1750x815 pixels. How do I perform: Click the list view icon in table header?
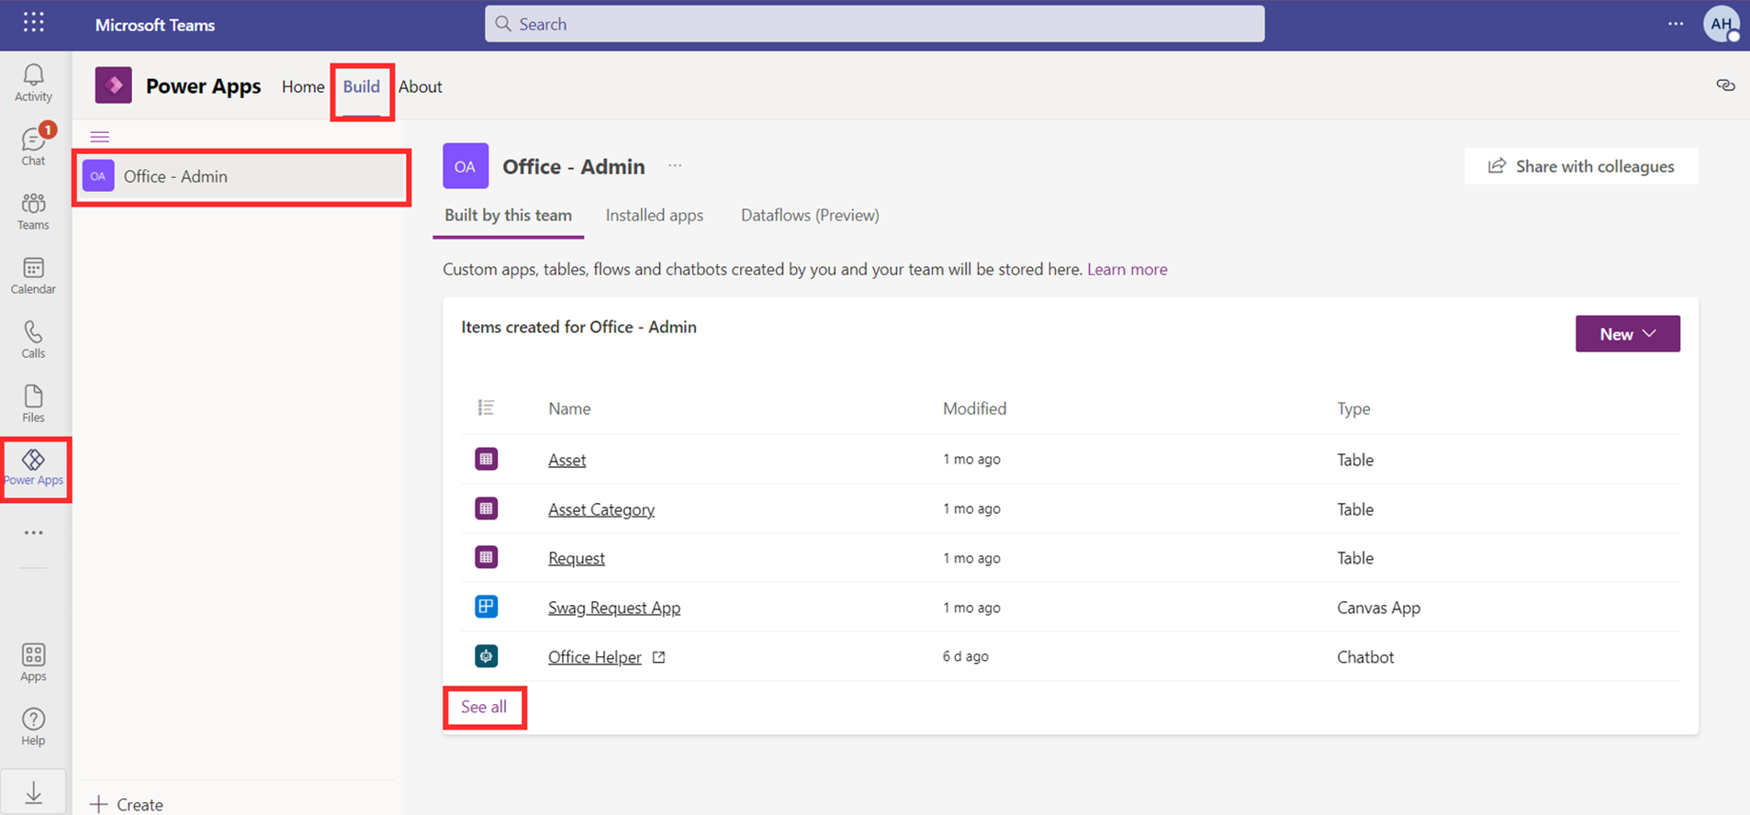tap(486, 407)
